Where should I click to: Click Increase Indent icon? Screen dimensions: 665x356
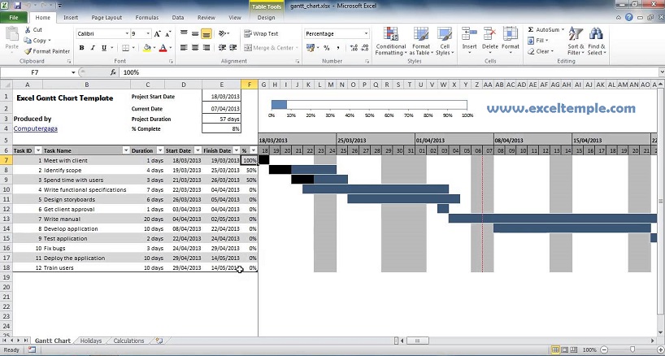coord(233,48)
